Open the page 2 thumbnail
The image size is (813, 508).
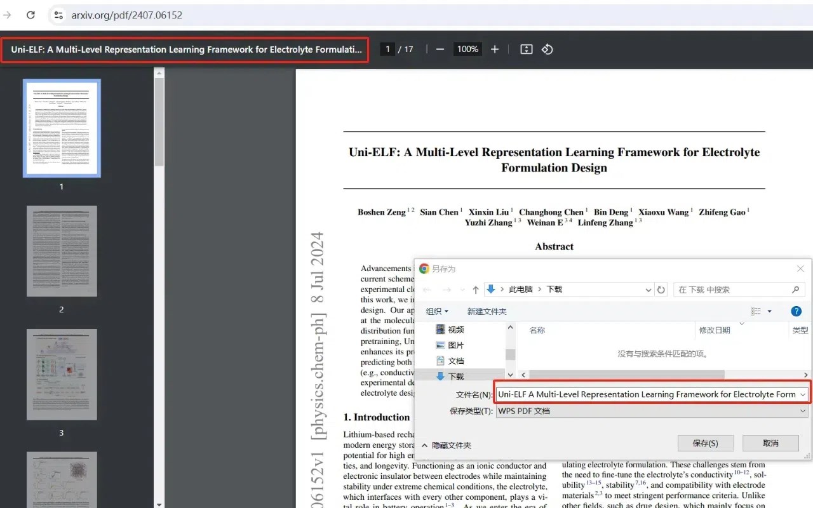coord(62,251)
